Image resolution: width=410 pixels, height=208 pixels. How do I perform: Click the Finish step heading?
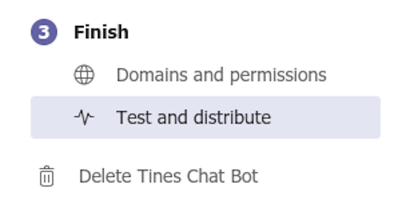point(101,32)
